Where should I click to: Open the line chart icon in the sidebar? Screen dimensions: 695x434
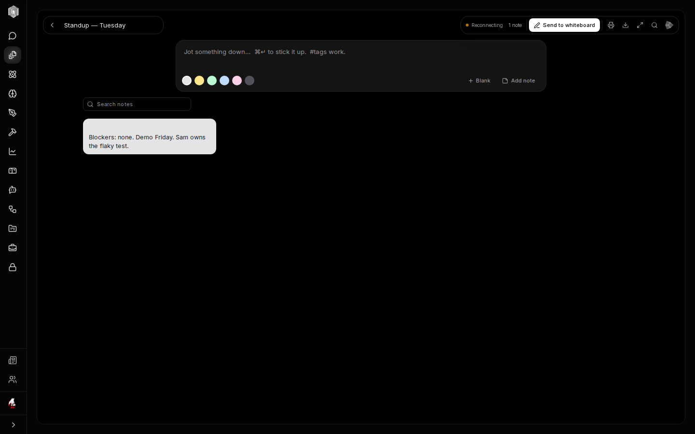coord(13,151)
